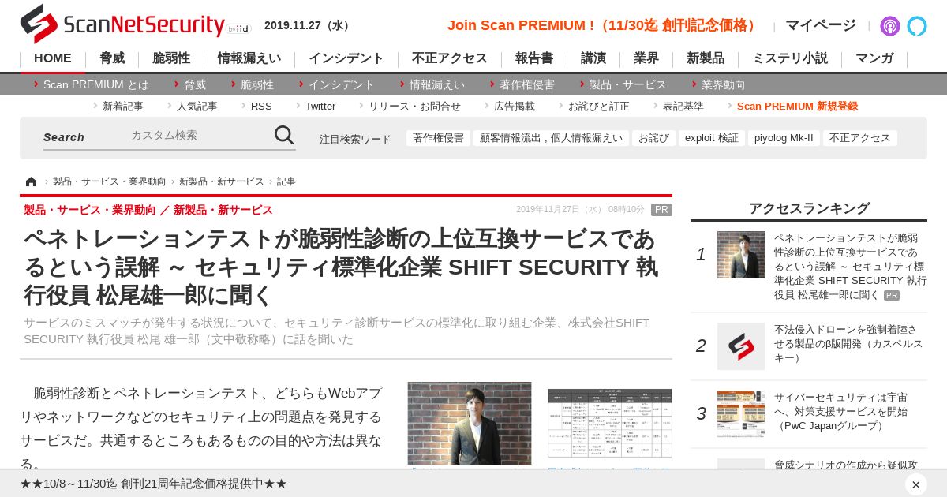Open the 業界 tab
Viewport: 947px width, 497px height.
(x=646, y=58)
